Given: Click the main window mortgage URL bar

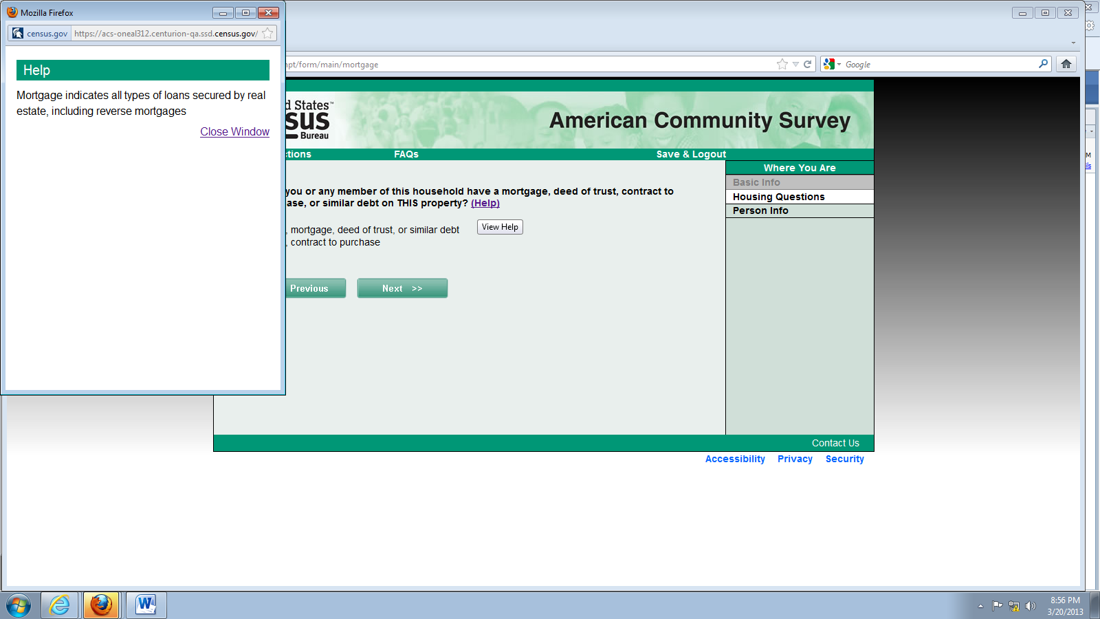Looking at the screenshot, I should click(530, 64).
